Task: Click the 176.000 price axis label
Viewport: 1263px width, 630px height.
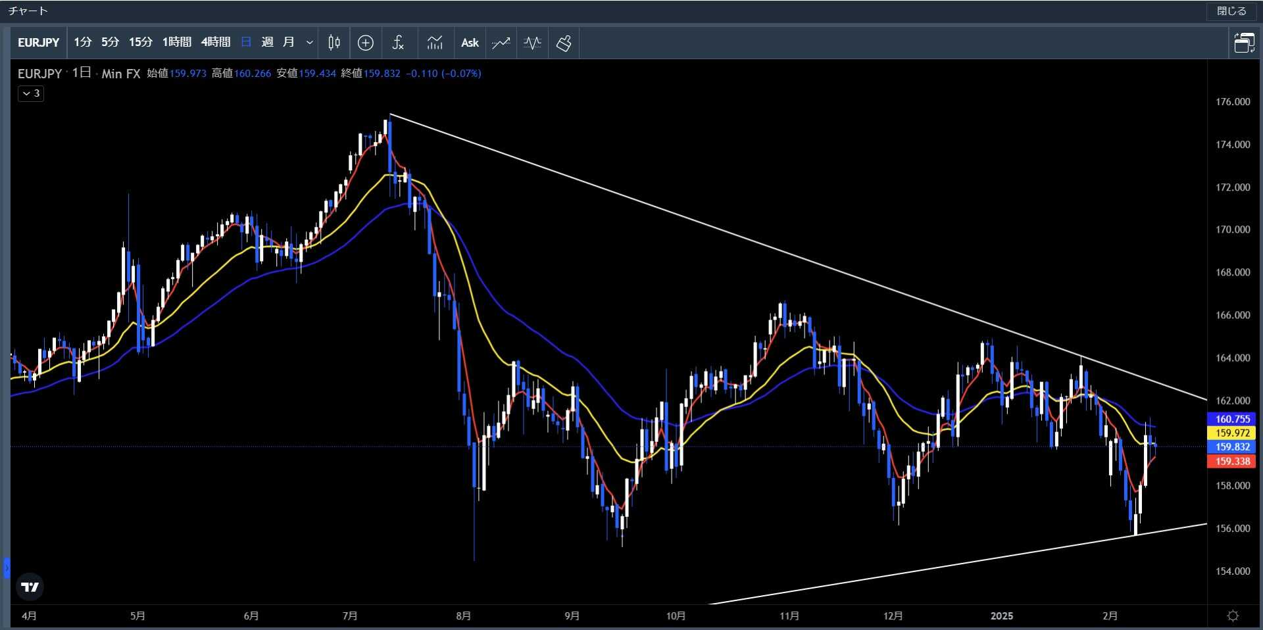Action: tap(1233, 102)
